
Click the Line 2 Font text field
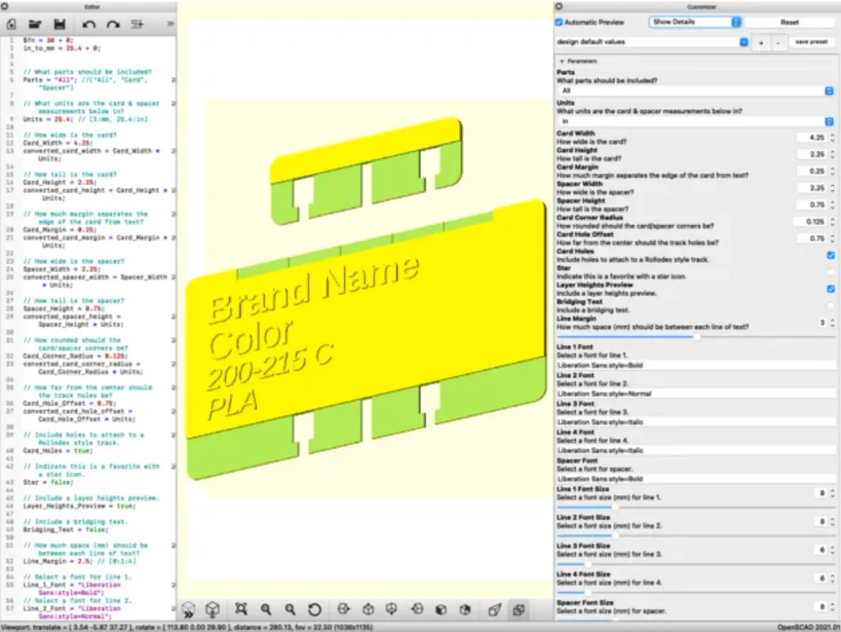click(x=695, y=394)
